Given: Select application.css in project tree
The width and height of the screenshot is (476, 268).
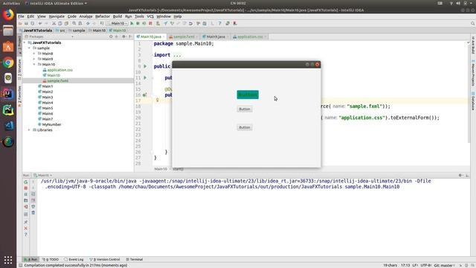Looking at the screenshot, I should click(x=59, y=70).
